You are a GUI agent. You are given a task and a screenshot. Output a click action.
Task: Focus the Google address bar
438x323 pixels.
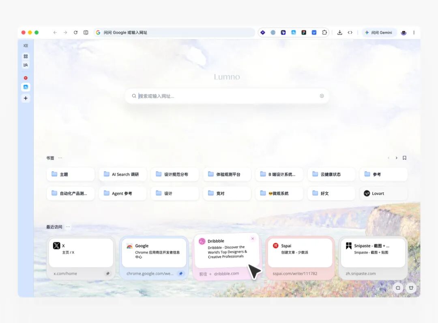click(174, 33)
